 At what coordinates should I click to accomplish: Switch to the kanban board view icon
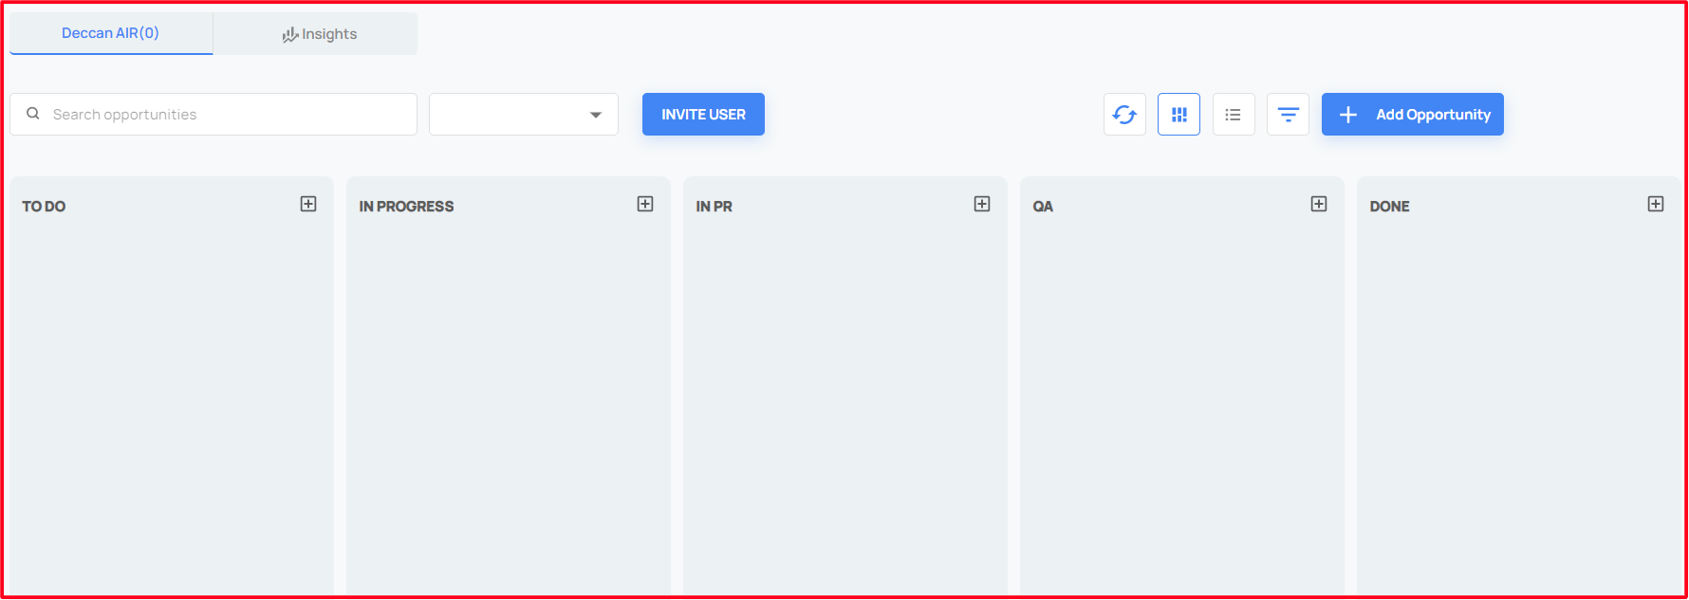[1179, 115]
